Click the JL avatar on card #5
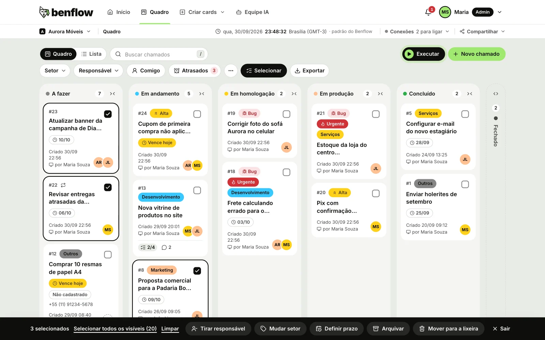 [x=465, y=159]
